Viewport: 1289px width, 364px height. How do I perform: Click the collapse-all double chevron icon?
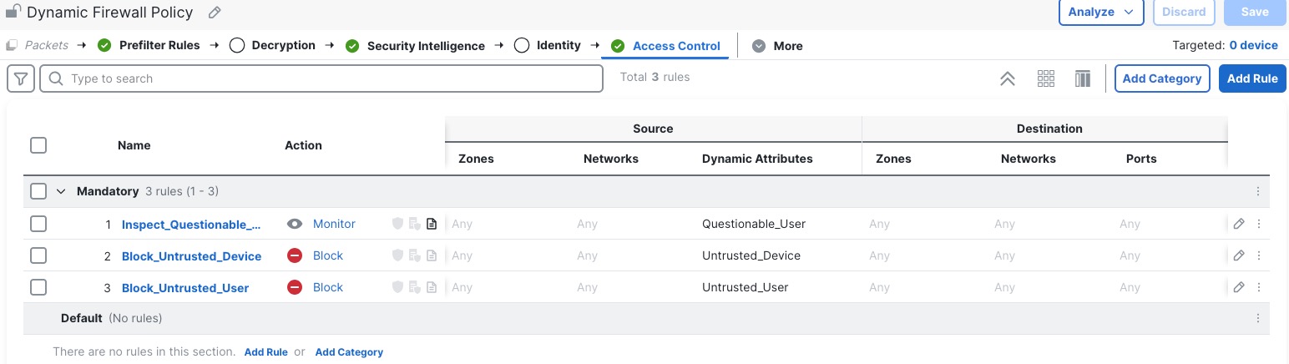pos(1008,78)
